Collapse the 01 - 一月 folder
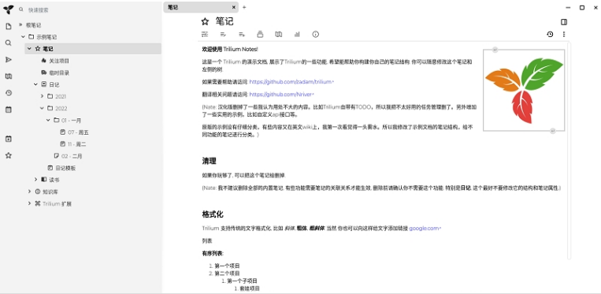The height and width of the screenshot is (294, 601). pyautogui.click(x=48, y=120)
